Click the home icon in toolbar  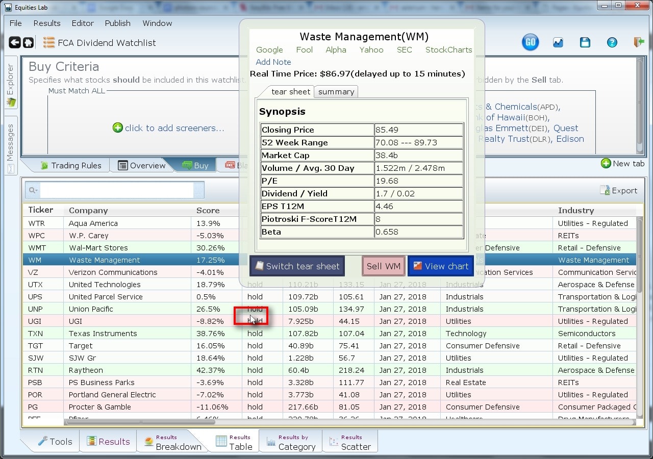click(29, 43)
